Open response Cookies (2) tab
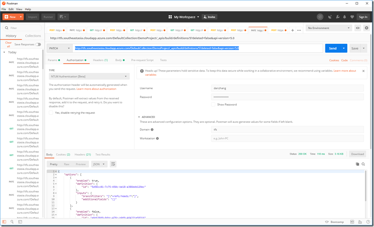This screenshot has height=227, width=374. click(x=63, y=155)
